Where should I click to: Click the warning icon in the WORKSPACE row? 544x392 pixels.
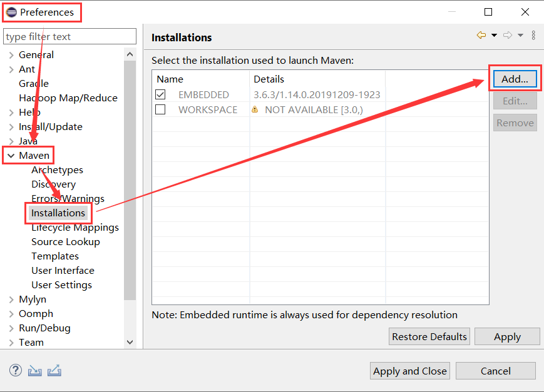click(255, 109)
